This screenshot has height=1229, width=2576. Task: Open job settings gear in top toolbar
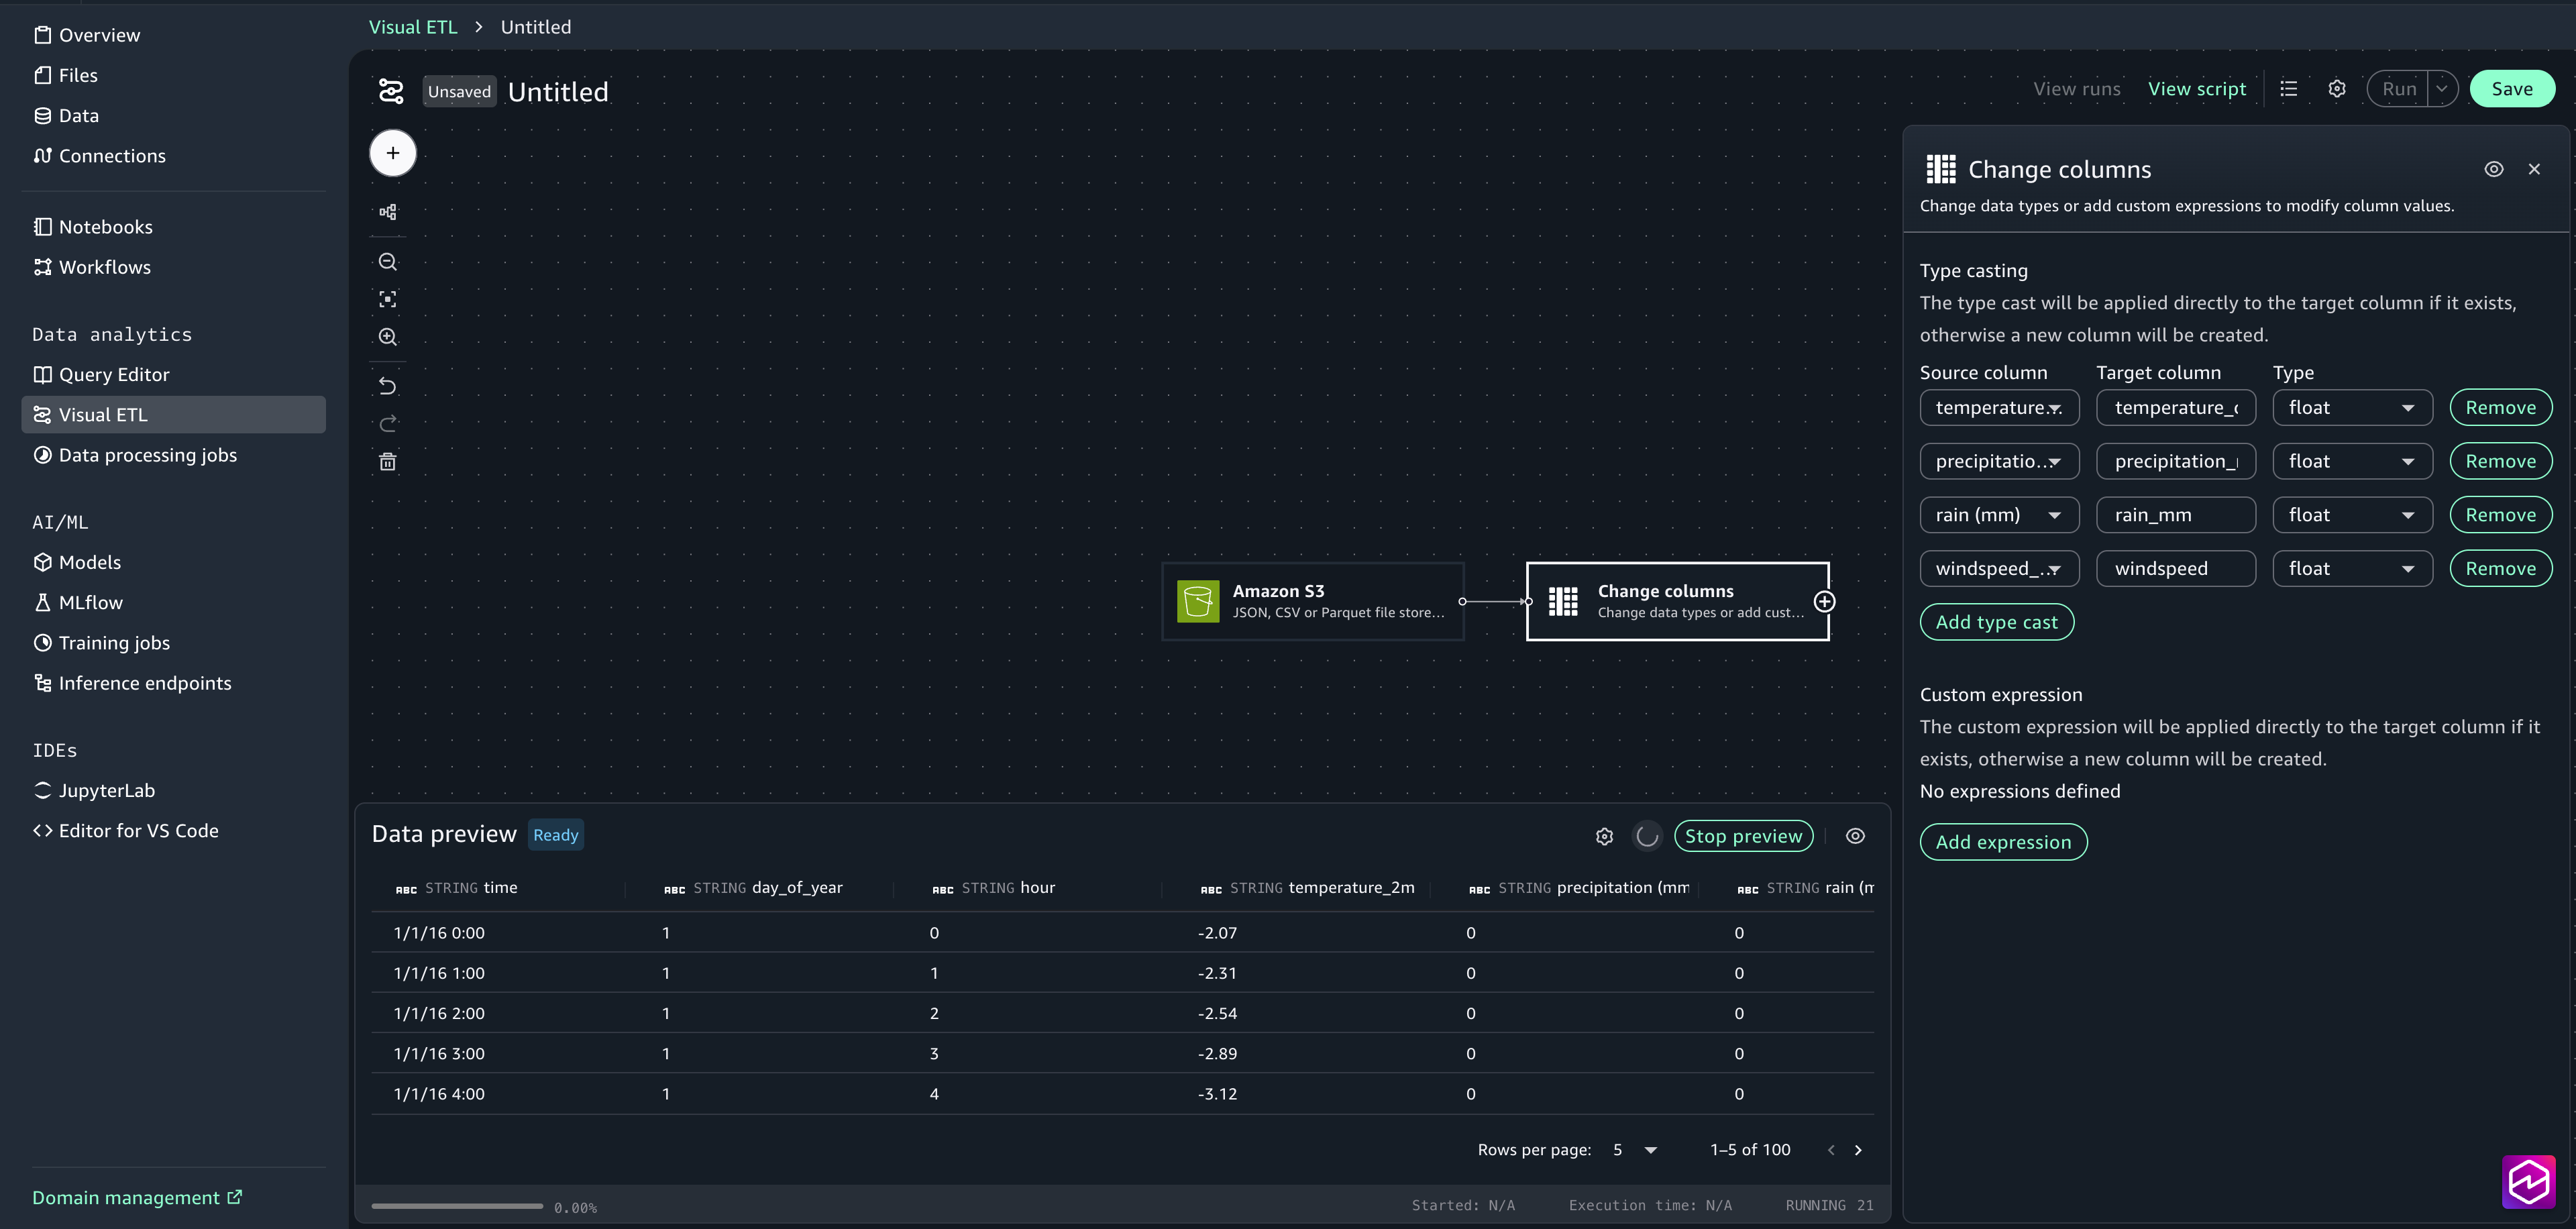point(2336,89)
